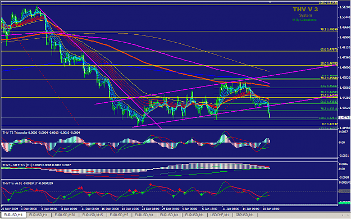
Task: Click price axis value 1.50440
Action: point(345,17)
